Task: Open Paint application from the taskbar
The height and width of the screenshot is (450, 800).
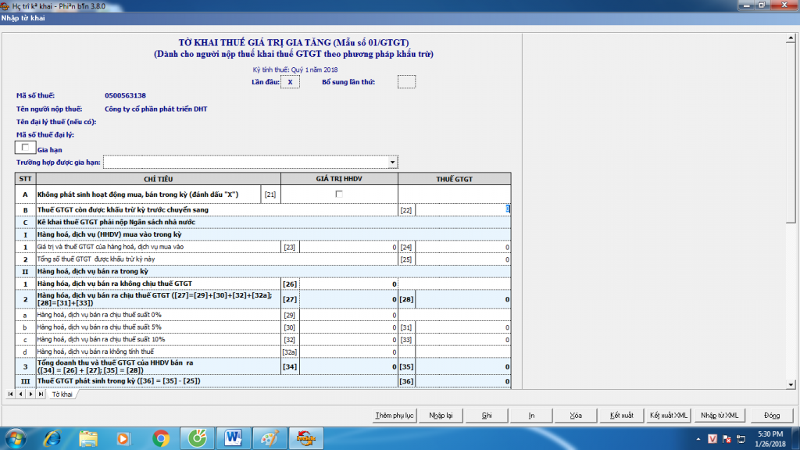Action: point(270,437)
